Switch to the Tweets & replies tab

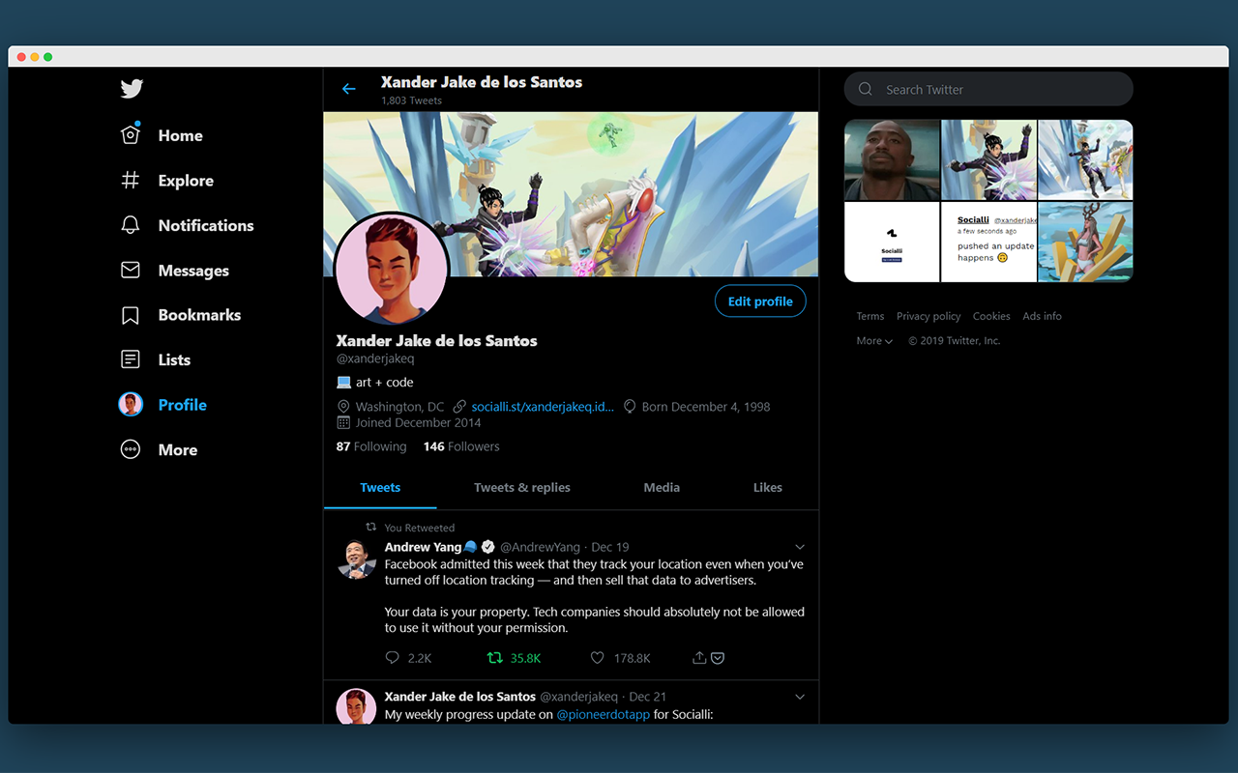pos(522,487)
